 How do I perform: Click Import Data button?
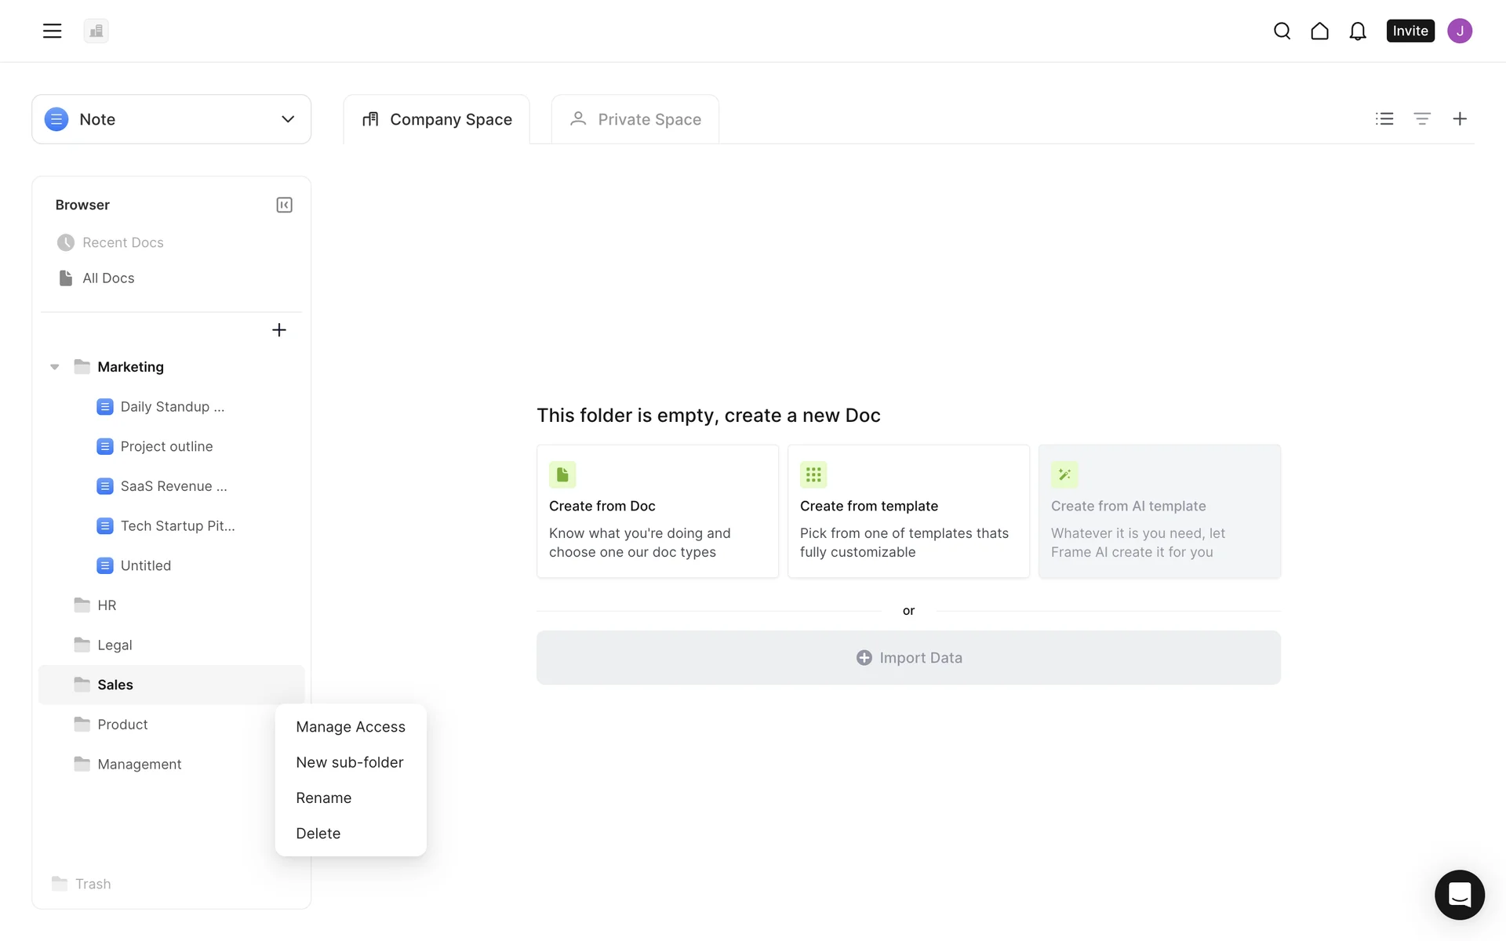pyautogui.click(x=908, y=658)
